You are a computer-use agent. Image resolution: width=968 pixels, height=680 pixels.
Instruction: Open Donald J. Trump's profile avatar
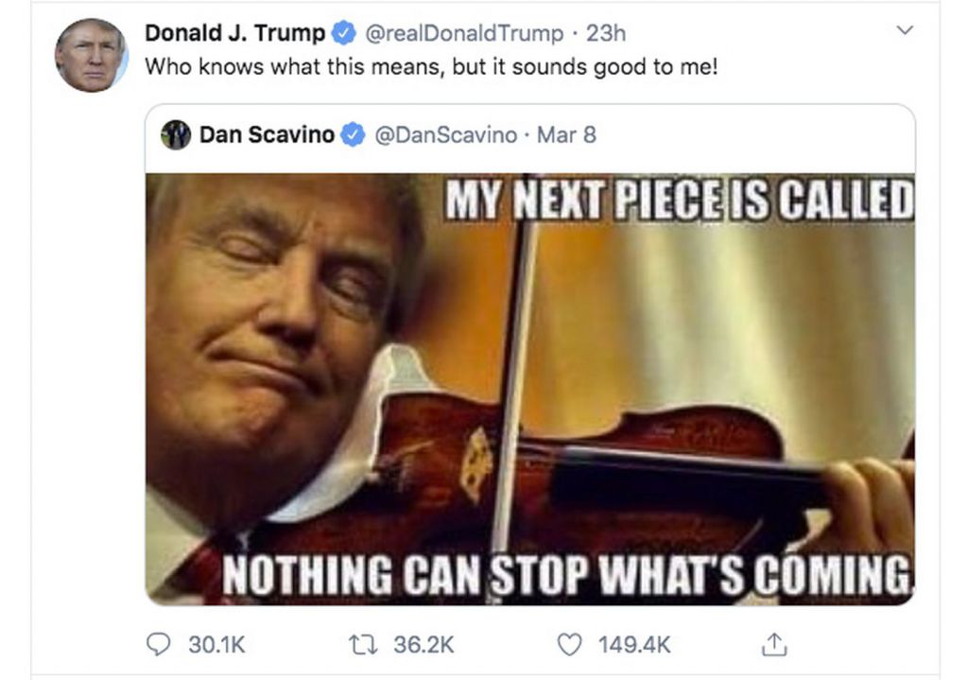pos(92,56)
